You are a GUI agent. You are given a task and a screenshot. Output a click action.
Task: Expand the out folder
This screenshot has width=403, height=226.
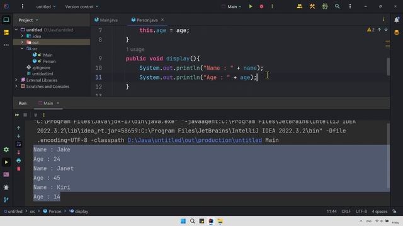click(22, 42)
